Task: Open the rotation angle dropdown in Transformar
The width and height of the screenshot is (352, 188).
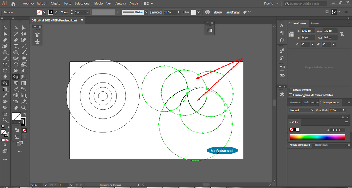Action: tap(313, 44)
